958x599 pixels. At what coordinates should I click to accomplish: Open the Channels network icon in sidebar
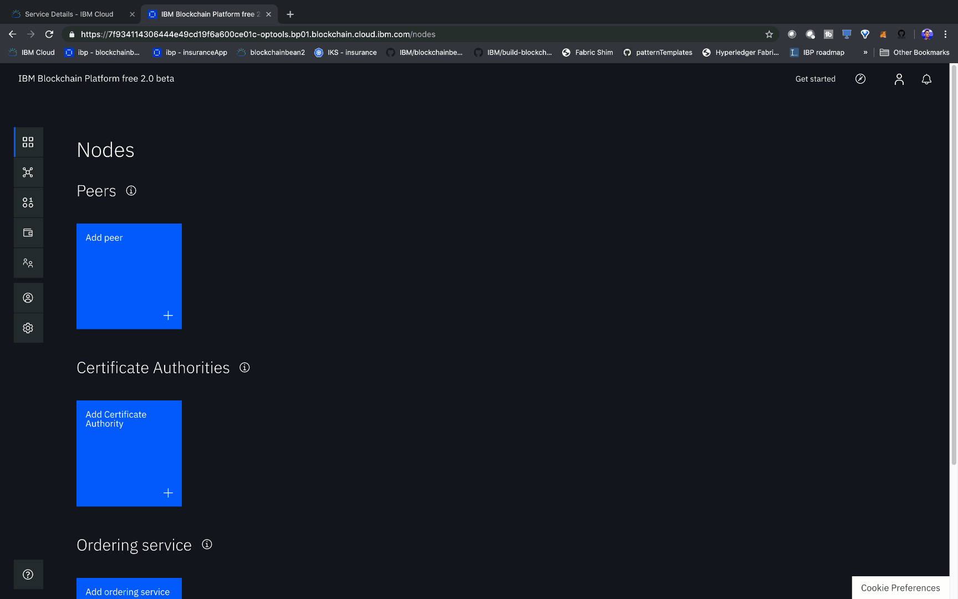click(x=28, y=172)
